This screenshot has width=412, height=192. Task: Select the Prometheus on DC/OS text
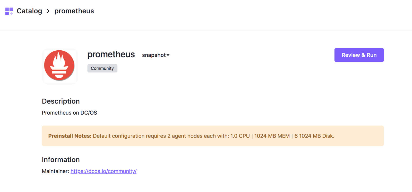click(70, 113)
